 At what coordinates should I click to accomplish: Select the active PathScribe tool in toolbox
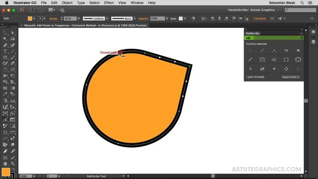tap(5, 120)
